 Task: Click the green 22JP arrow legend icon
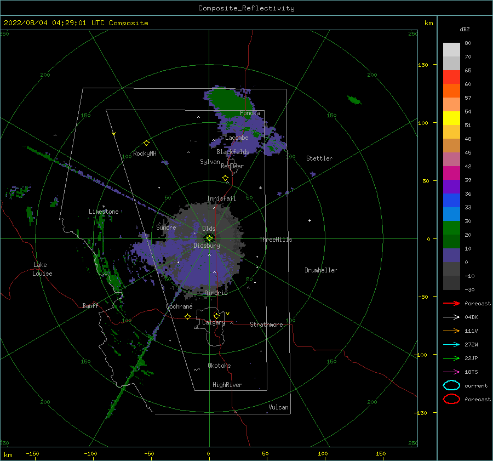point(451,358)
